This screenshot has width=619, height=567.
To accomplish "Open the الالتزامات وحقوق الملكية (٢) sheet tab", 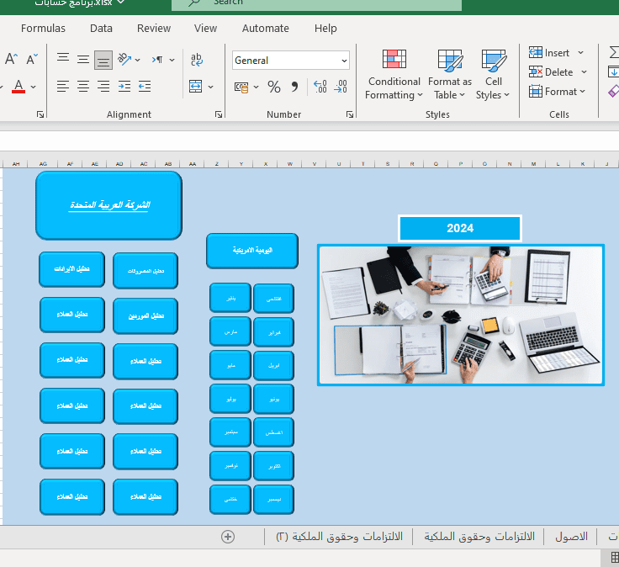I will [x=339, y=537].
